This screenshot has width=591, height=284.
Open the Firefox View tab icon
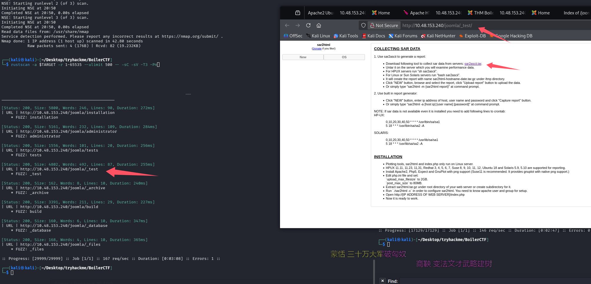(298, 13)
